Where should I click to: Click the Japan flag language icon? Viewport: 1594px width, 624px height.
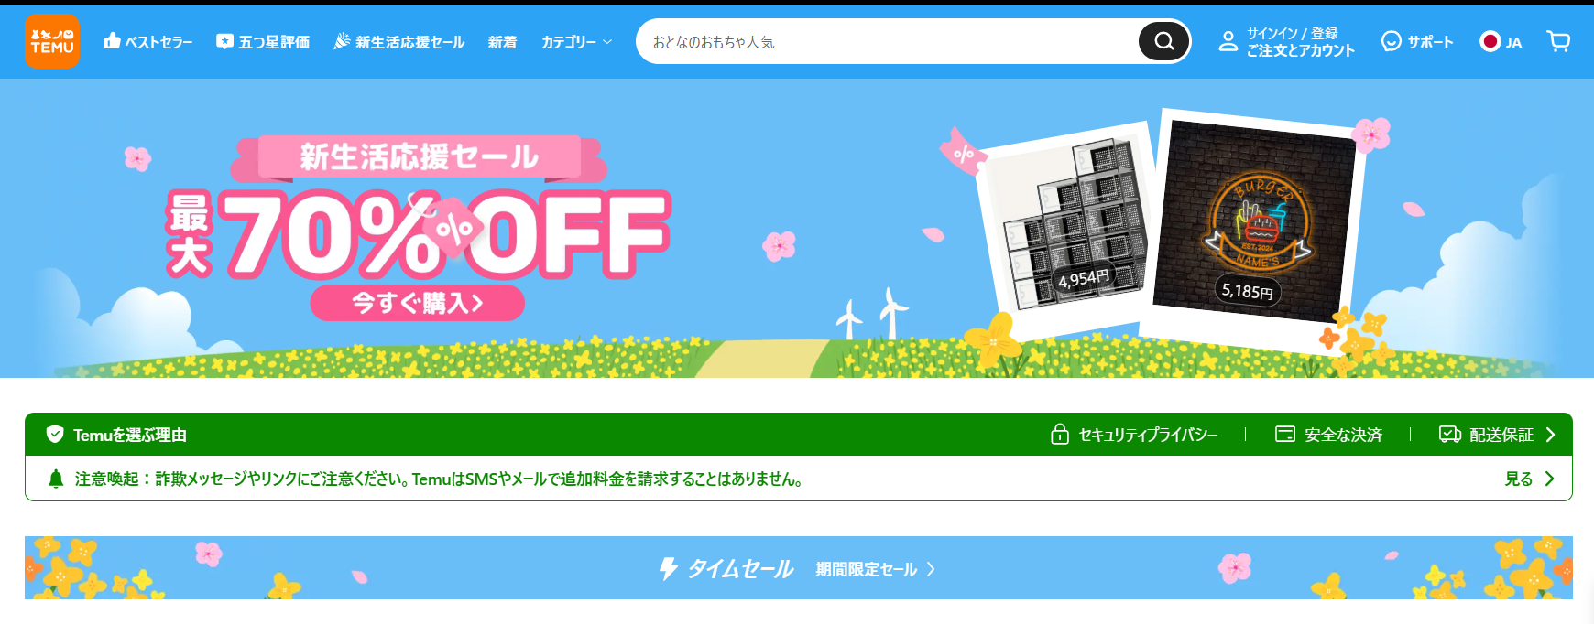(x=1490, y=41)
